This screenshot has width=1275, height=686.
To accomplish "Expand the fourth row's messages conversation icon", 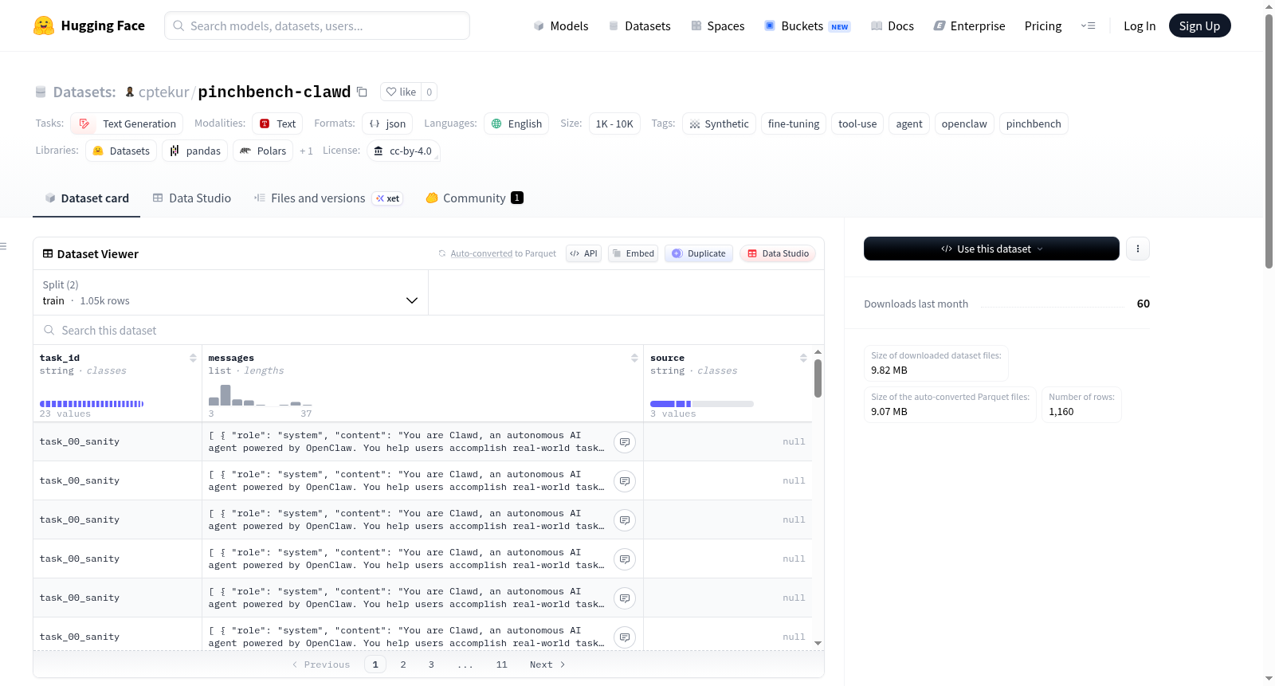I will click(x=625, y=559).
